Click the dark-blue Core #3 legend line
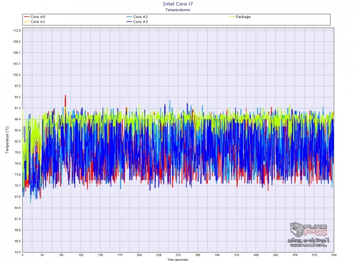 129,22
